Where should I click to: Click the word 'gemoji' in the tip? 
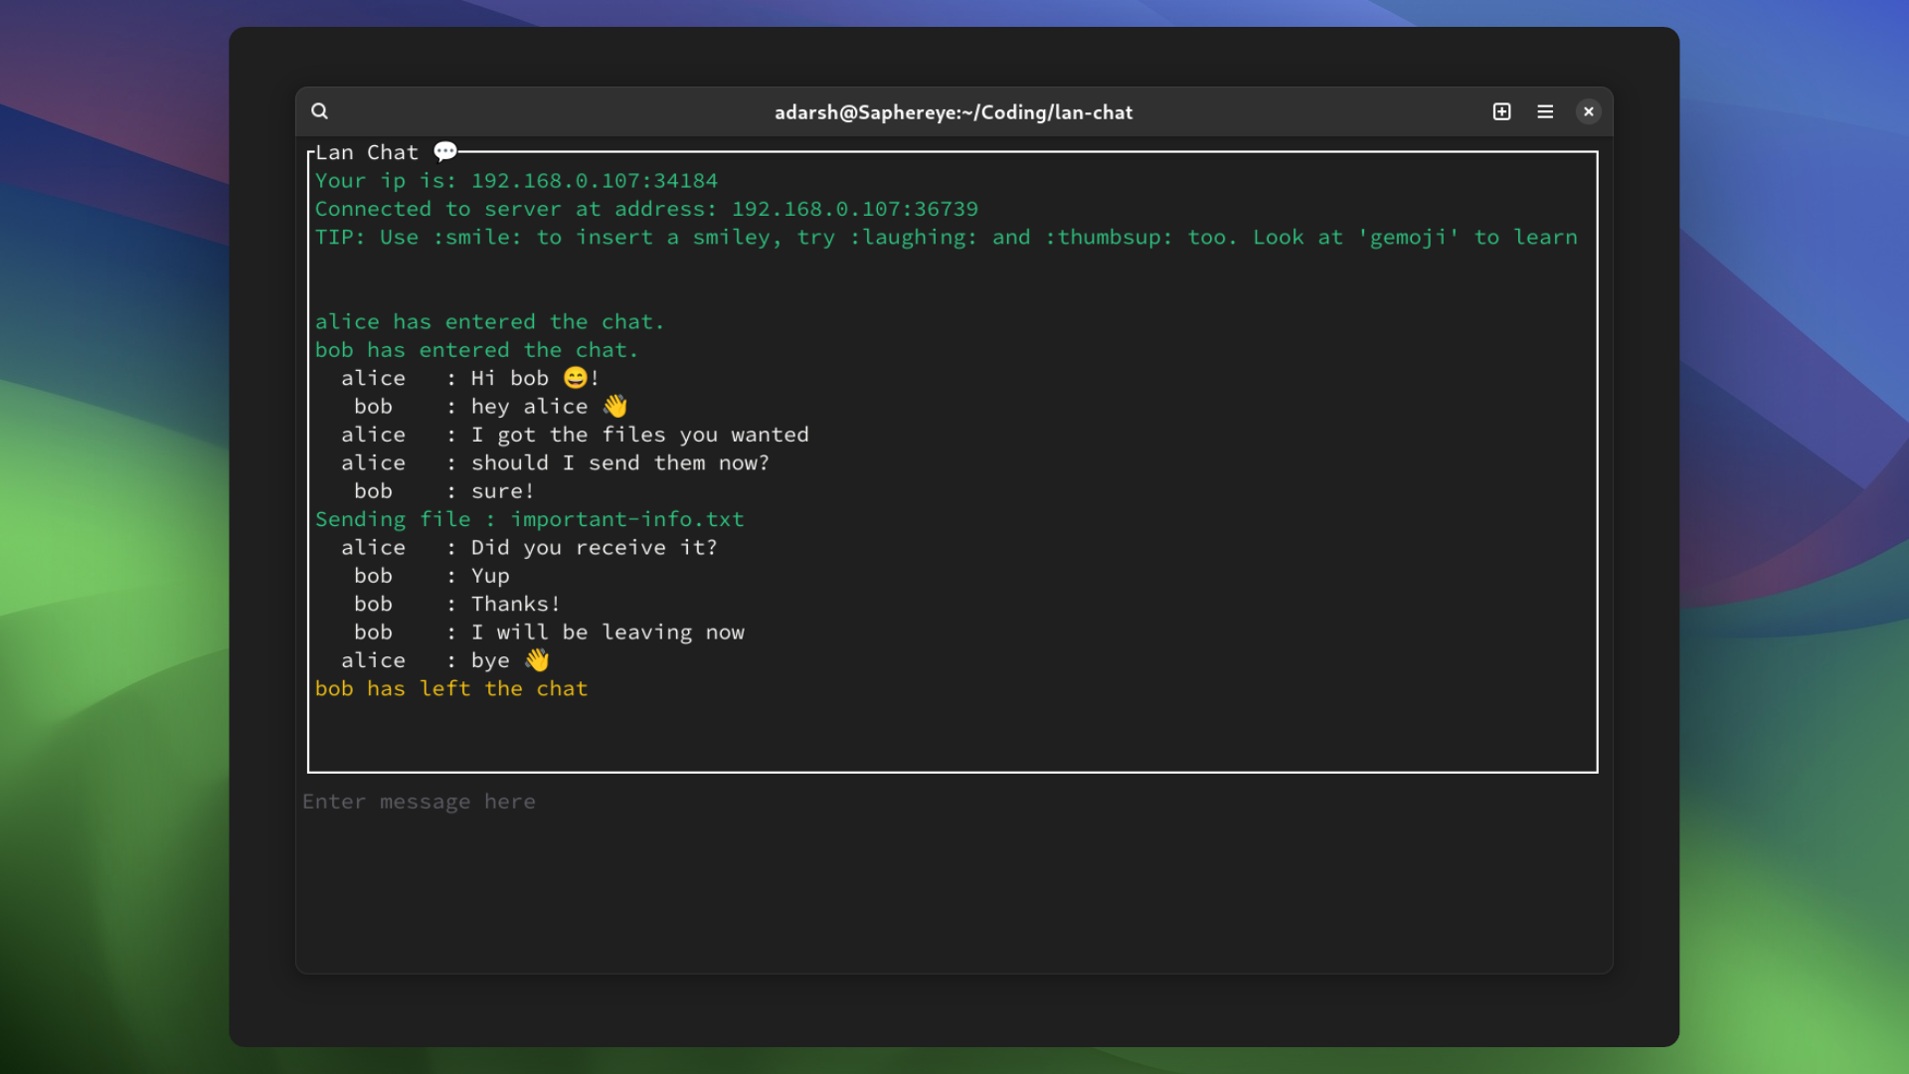pos(1408,238)
